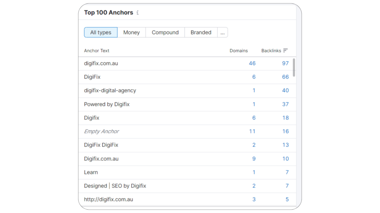The width and height of the screenshot is (380, 213).
Task: Open 7 backlinks for Designed | SEO by Digifix
Action: click(x=287, y=186)
